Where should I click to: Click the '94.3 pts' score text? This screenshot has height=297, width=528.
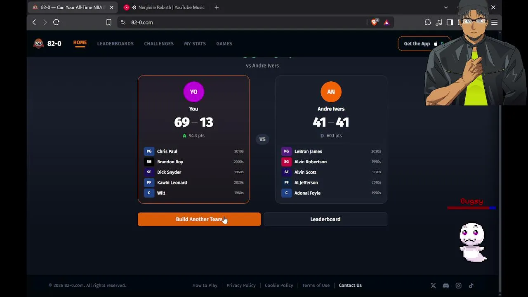[x=196, y=136]
